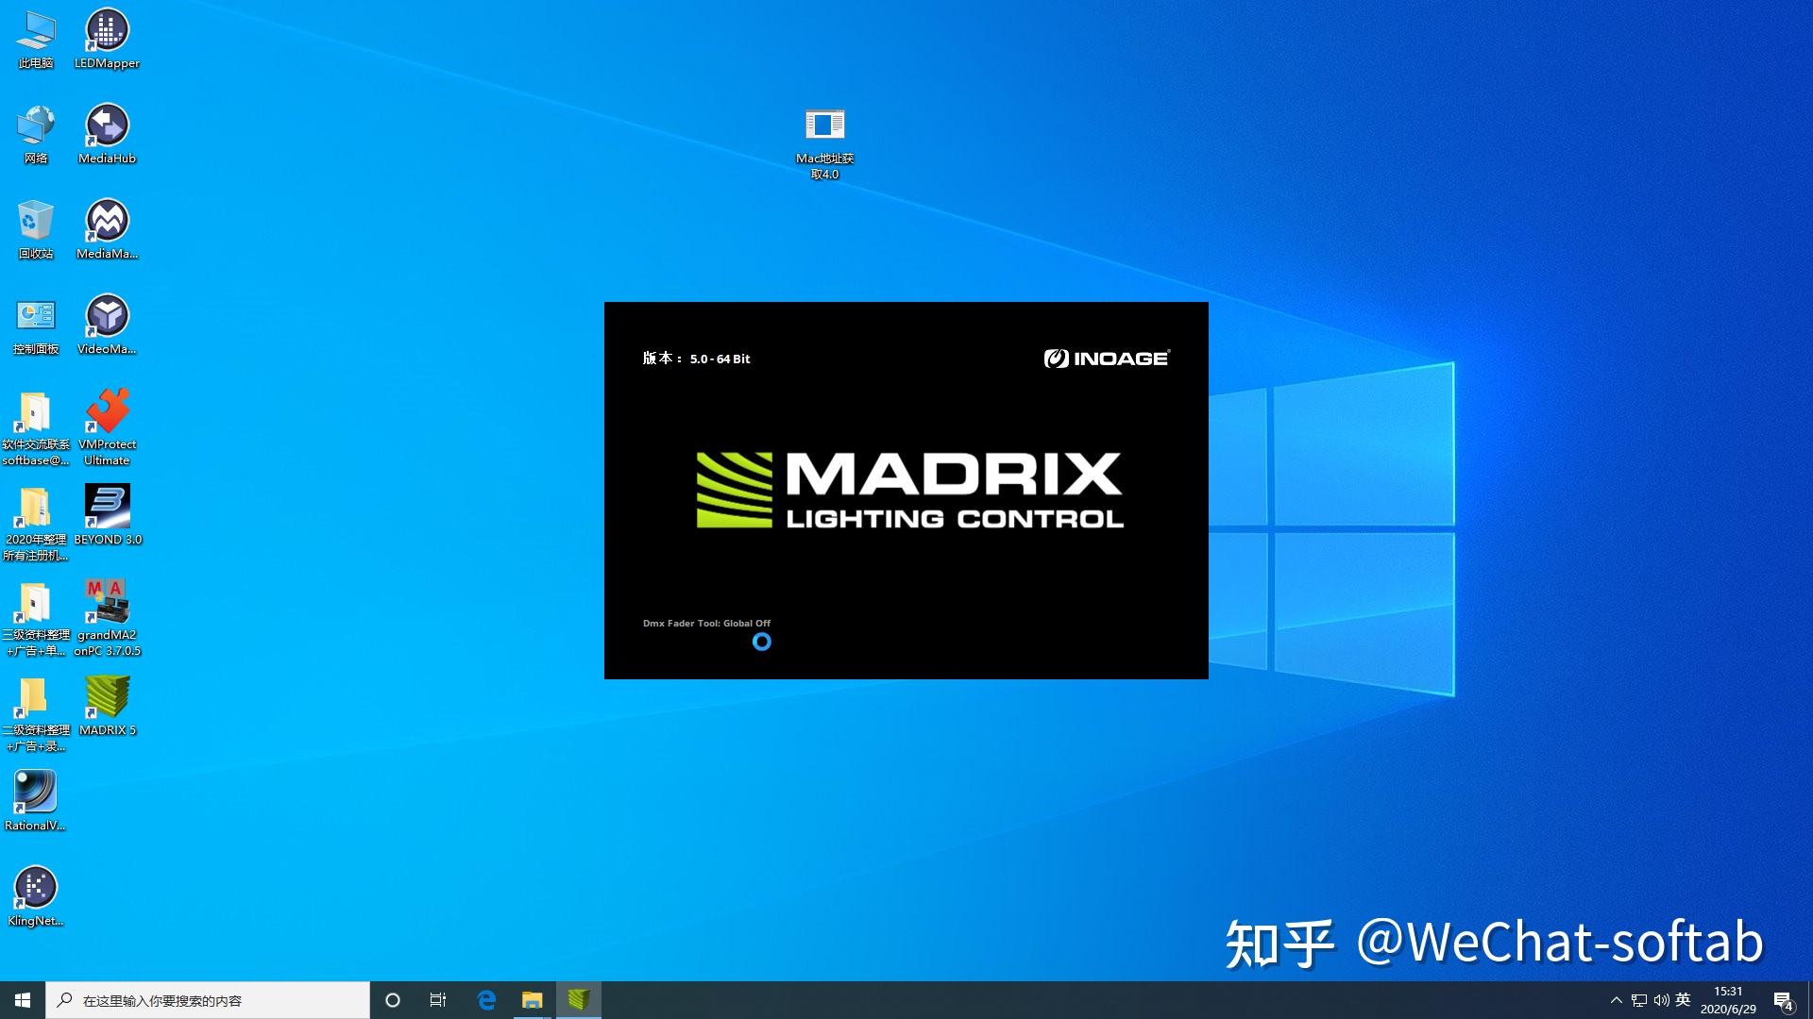Launch BEYOND 3.0

[107, 508]
